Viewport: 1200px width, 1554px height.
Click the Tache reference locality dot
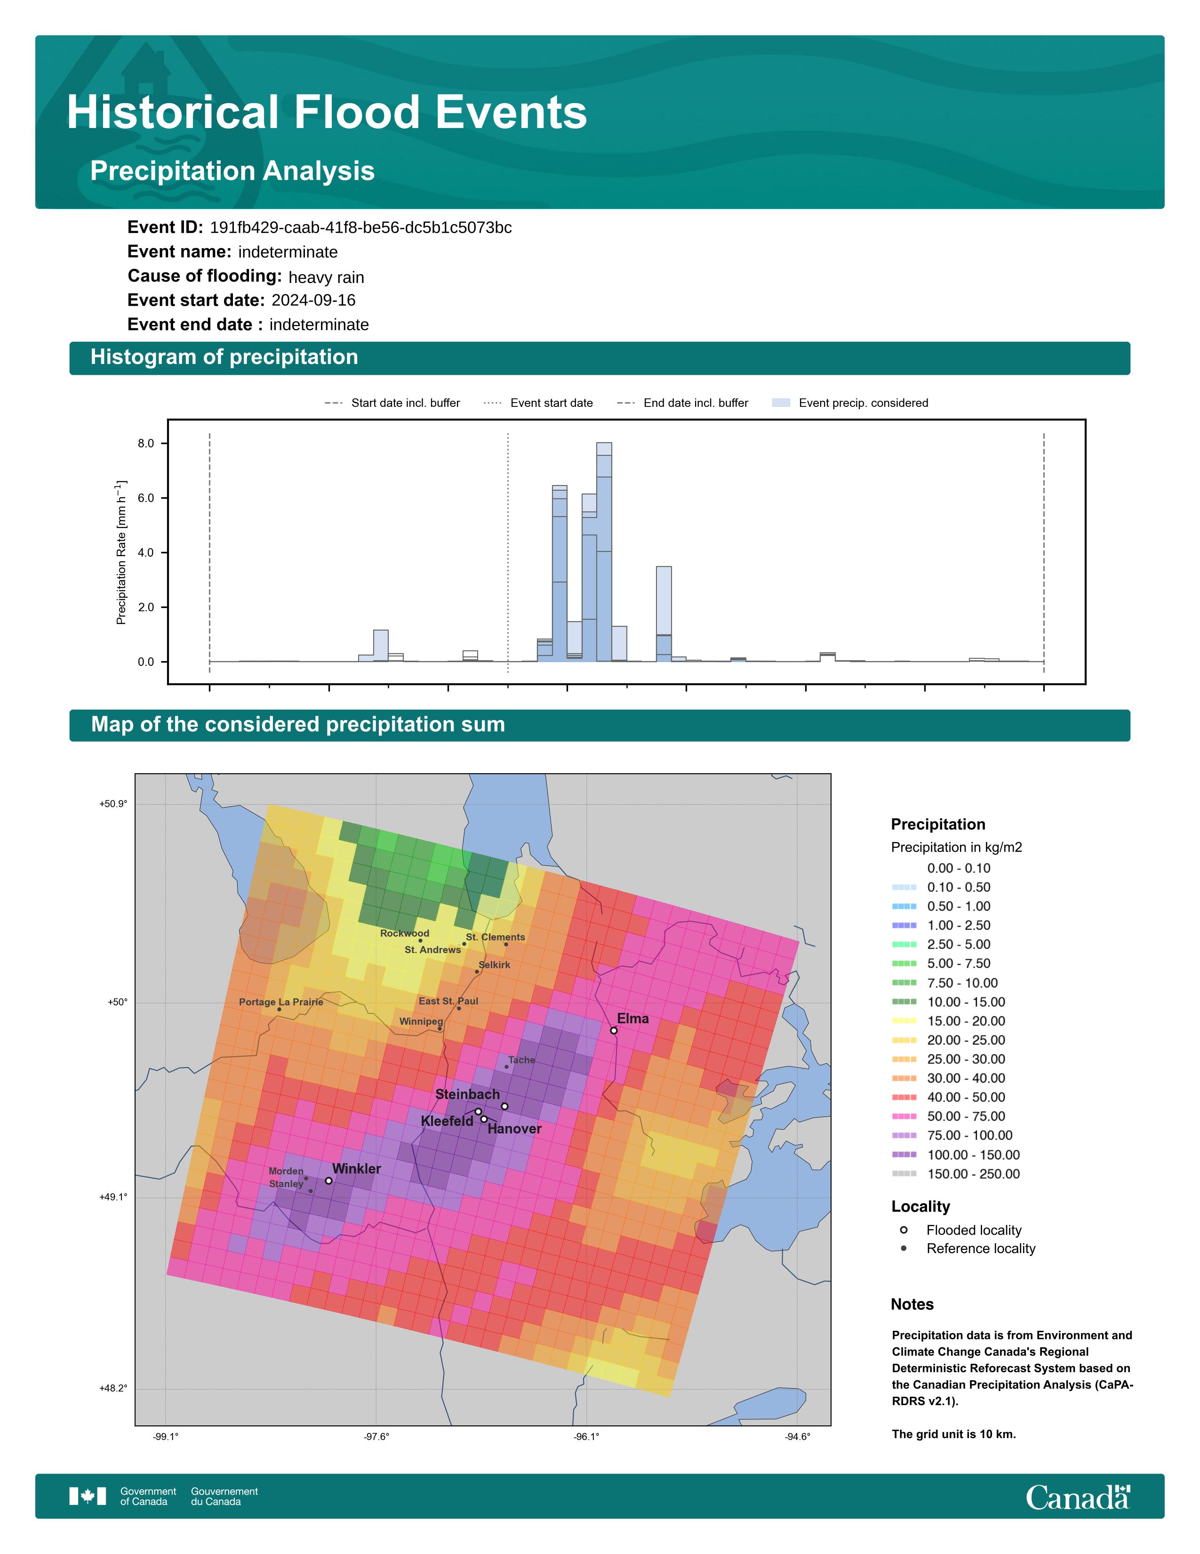tap(507, 1067)
